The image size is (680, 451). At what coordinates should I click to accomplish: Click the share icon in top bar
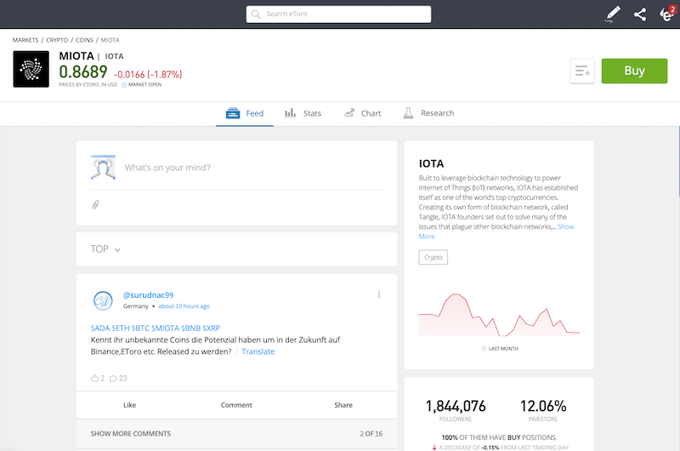click(640, 14)
